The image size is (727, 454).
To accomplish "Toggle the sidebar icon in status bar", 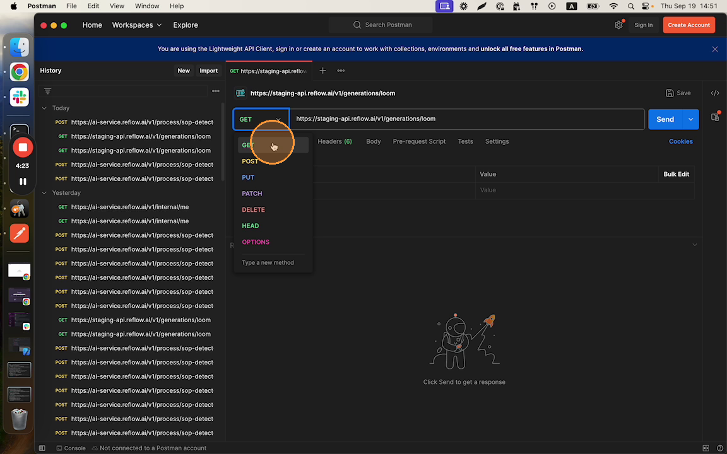I will [42, 448].
